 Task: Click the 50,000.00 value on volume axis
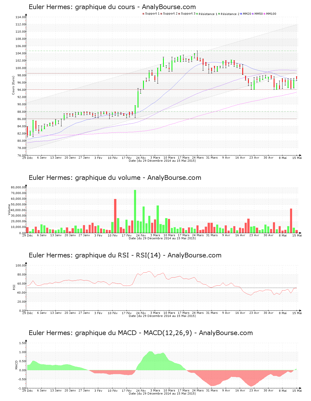tap(18, 204)
